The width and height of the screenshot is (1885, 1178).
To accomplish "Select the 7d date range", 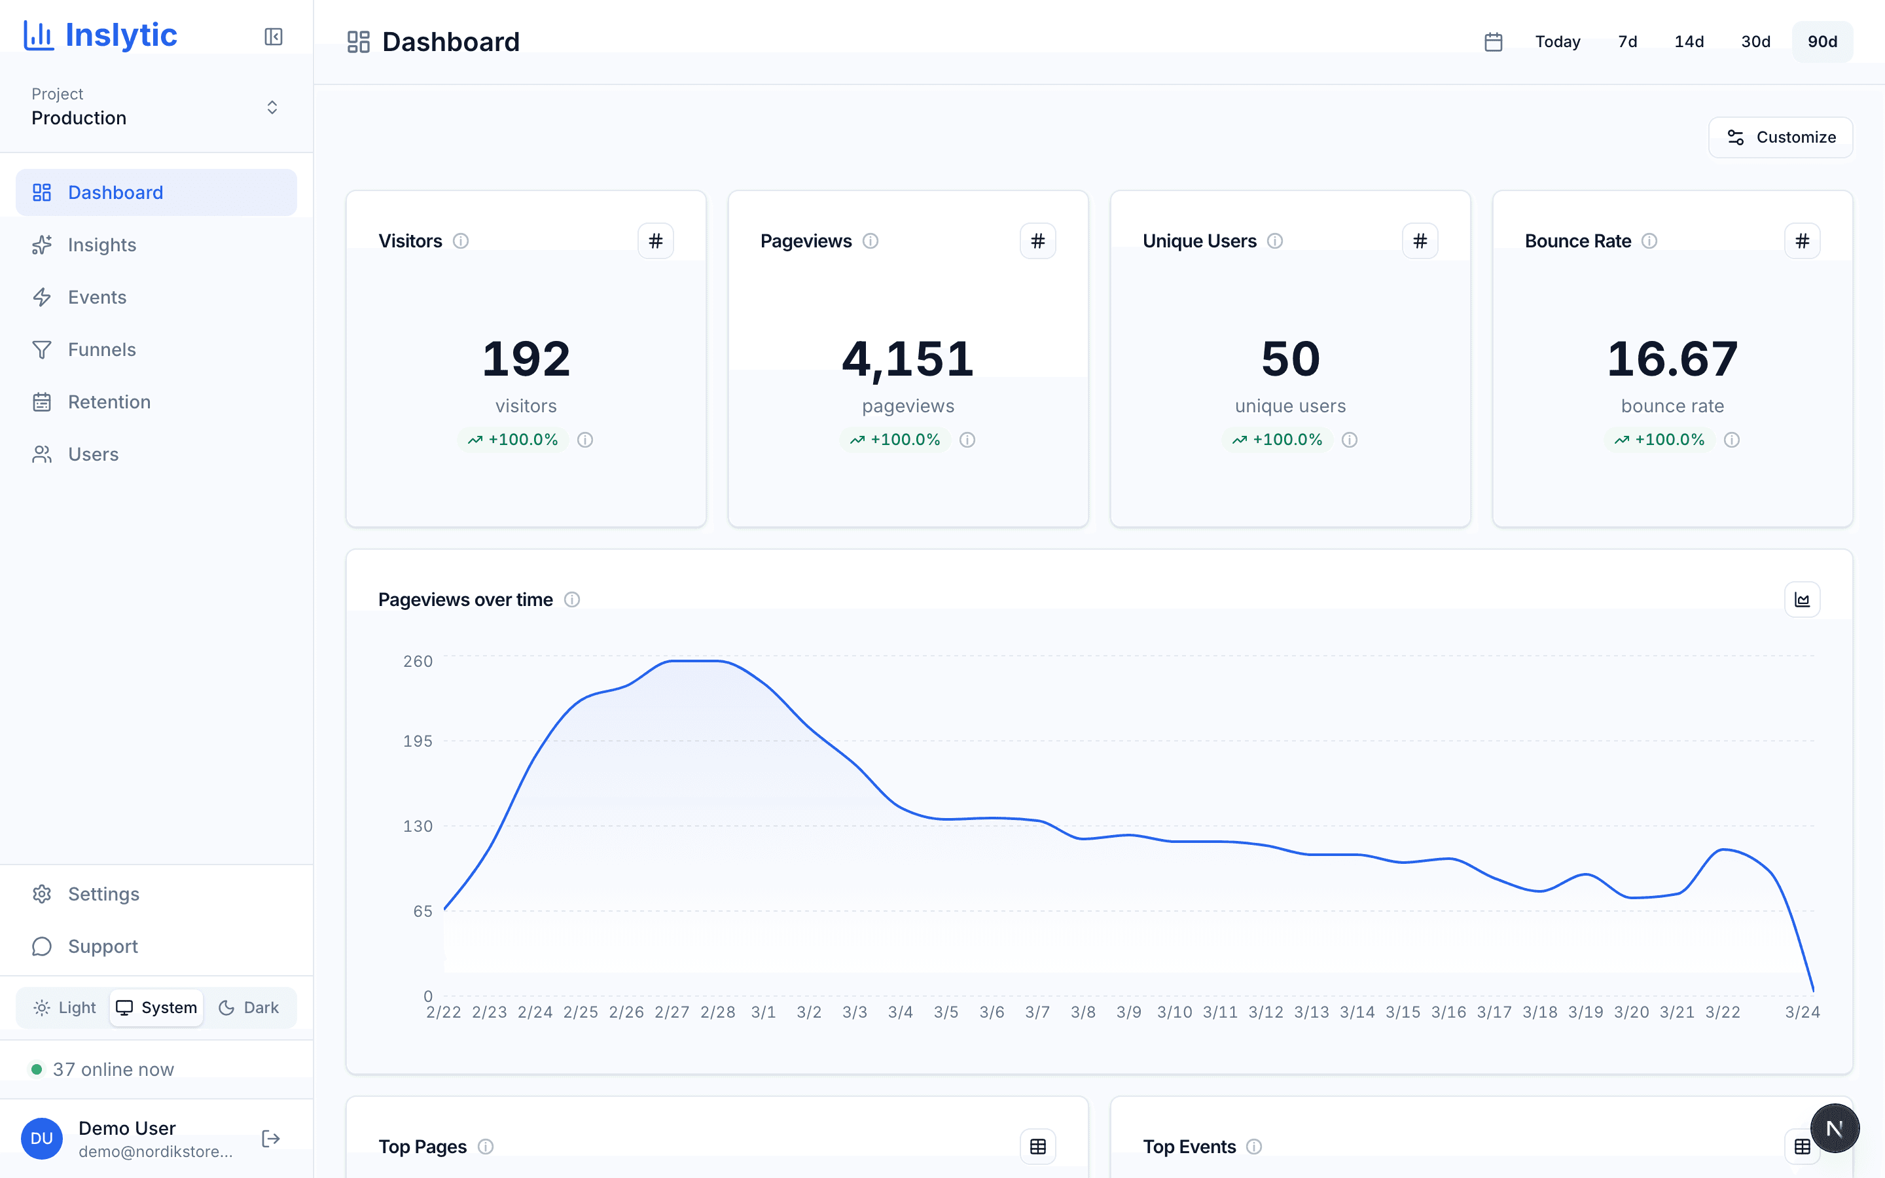I will point(1626,41).
